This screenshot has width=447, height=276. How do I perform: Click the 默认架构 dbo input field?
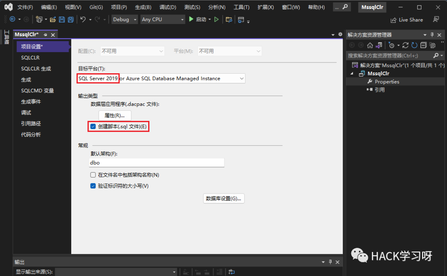tap(156, 163)
